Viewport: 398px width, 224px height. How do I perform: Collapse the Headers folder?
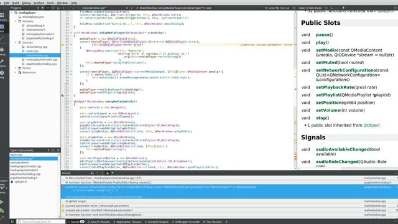coord(16,21)
